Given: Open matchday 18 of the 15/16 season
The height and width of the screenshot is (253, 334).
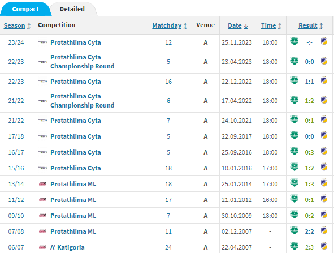Looking at the screenshot, I should click(168, 168).
